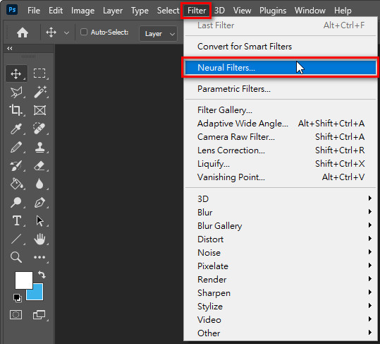Select the Clone Stamp tool
Image resolution: width=380 pixels, height=344 pixels.
click(x=39, y=147)
